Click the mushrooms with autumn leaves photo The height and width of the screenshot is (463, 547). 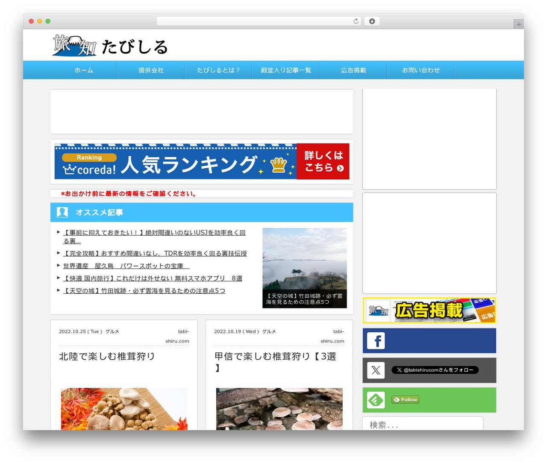tap(124, 409)
